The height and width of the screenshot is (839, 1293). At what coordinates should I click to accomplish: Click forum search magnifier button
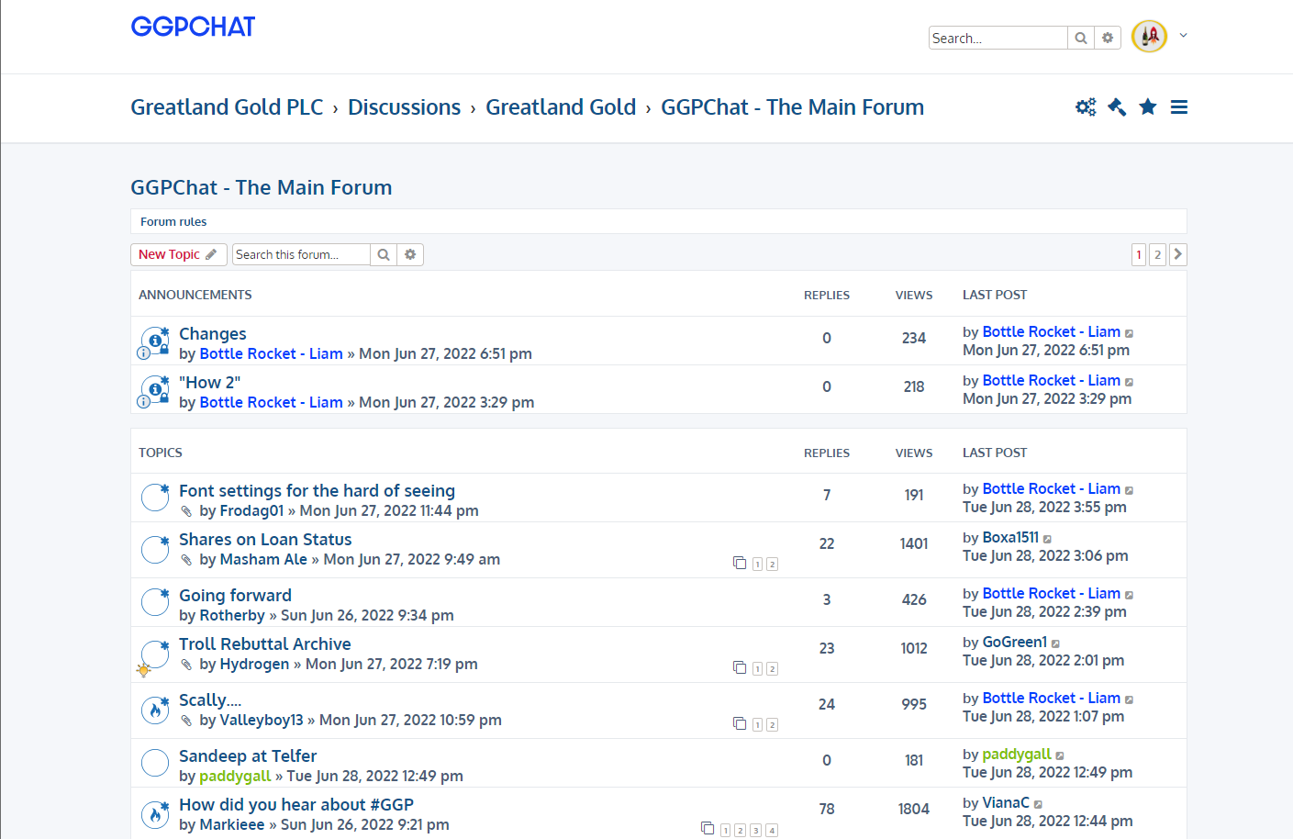point(384,254)
